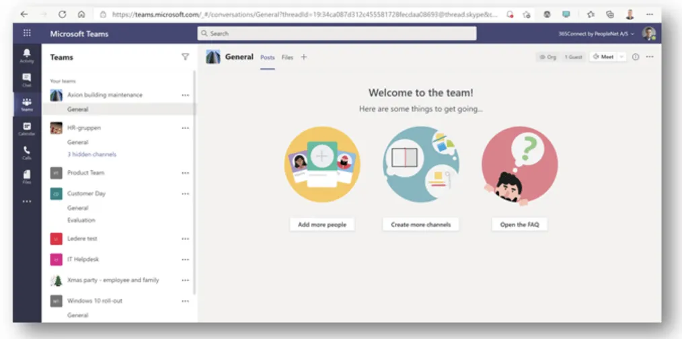
Task: Open the HR-gruppen team
Action: [84, 128]
